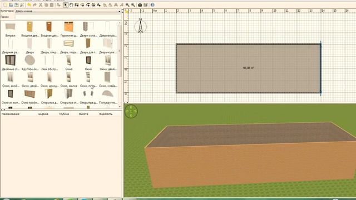Click the catalog scrollbar up arrow
356x200 pixels.
point(120,23)
